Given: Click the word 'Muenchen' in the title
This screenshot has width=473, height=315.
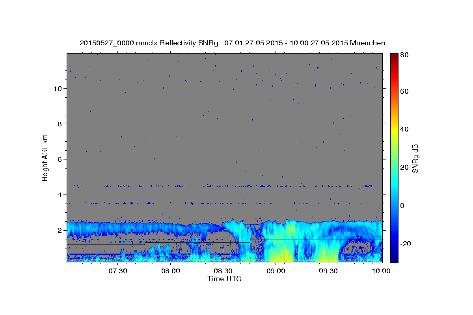Looking at the screenshot, I should [x=367, y=43].
